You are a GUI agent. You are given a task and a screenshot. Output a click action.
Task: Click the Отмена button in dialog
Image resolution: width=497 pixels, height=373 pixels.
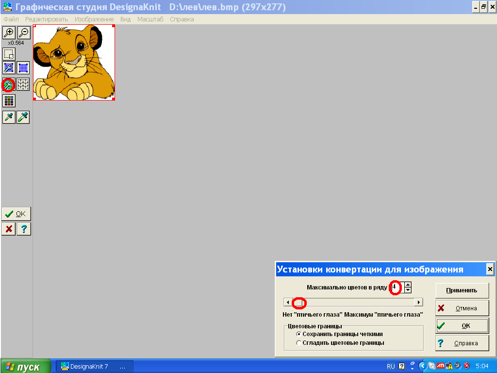pos(462,308)
